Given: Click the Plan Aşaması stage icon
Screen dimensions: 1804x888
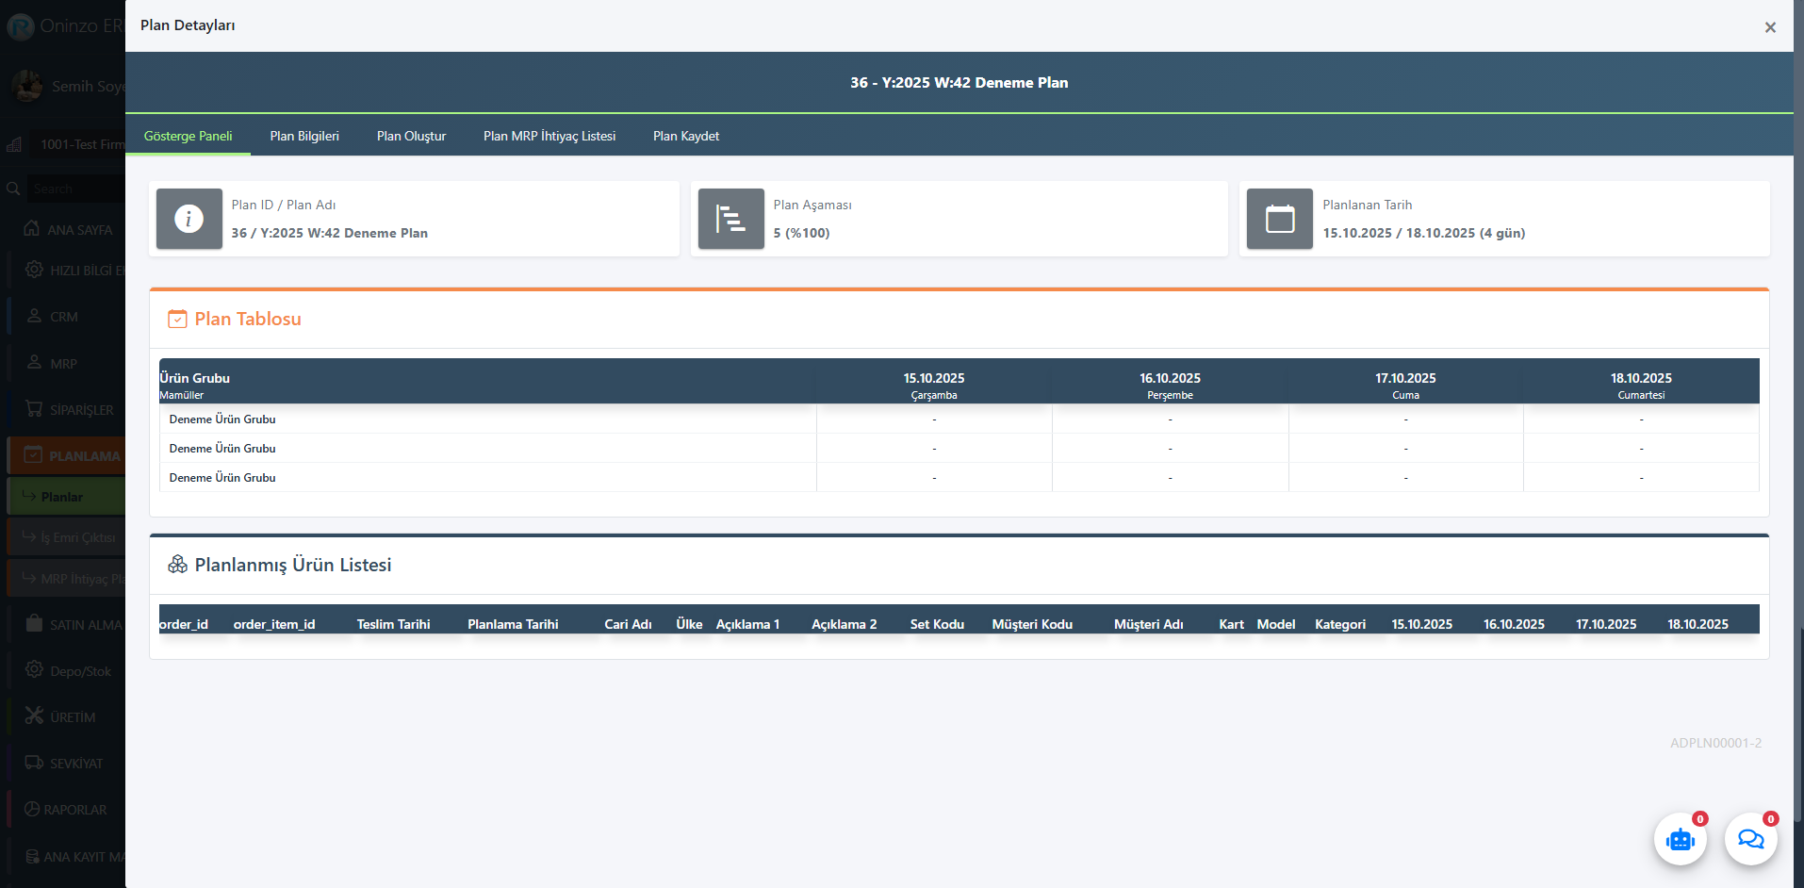Looking at the screenshot, I should (730, 219).
